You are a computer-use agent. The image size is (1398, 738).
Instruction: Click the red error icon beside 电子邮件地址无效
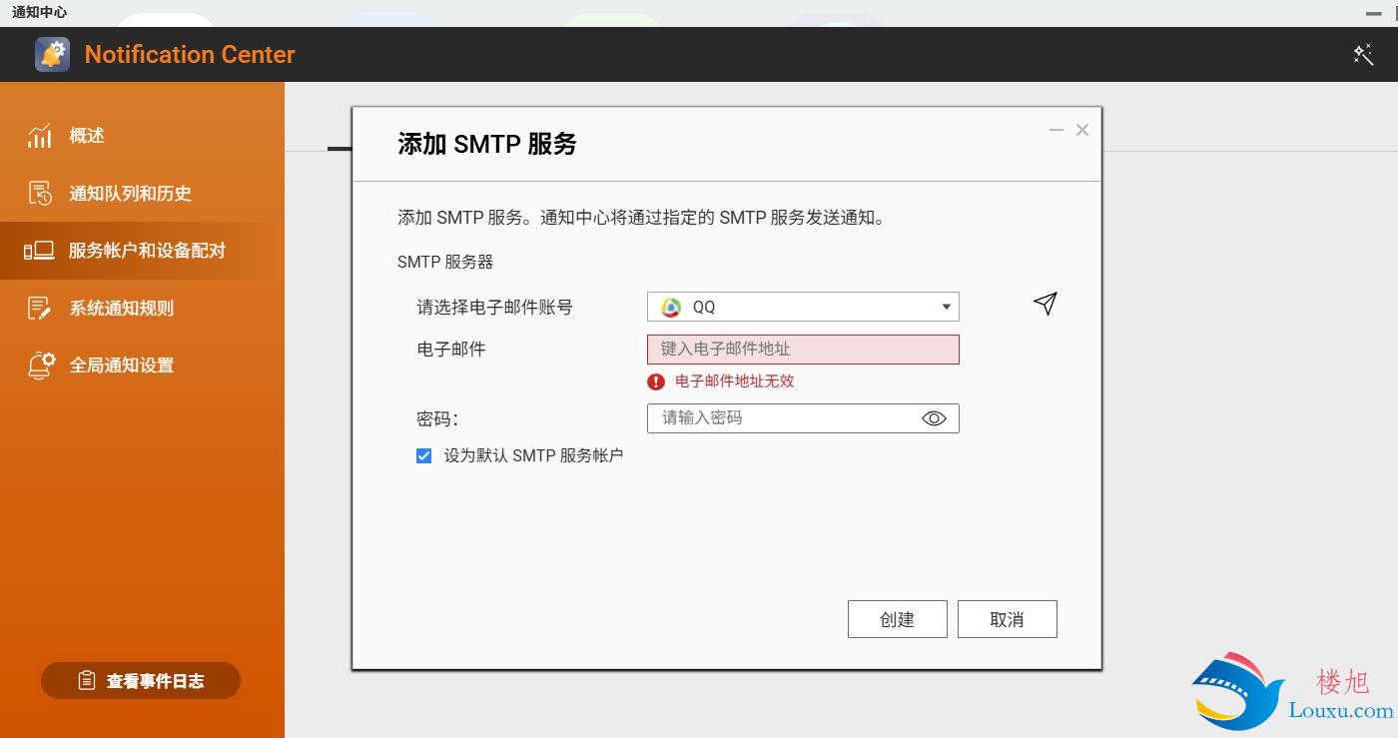(x=656, y=381)
